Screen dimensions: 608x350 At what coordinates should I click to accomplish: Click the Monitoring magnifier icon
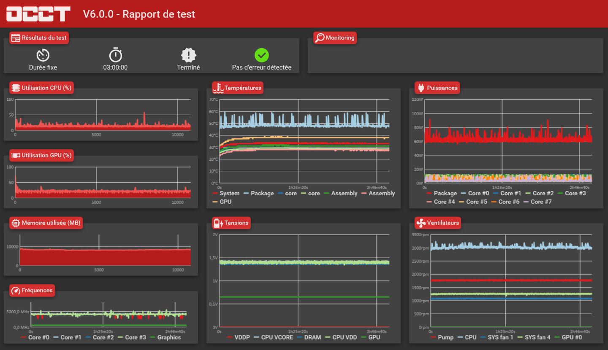pos(320,38)
